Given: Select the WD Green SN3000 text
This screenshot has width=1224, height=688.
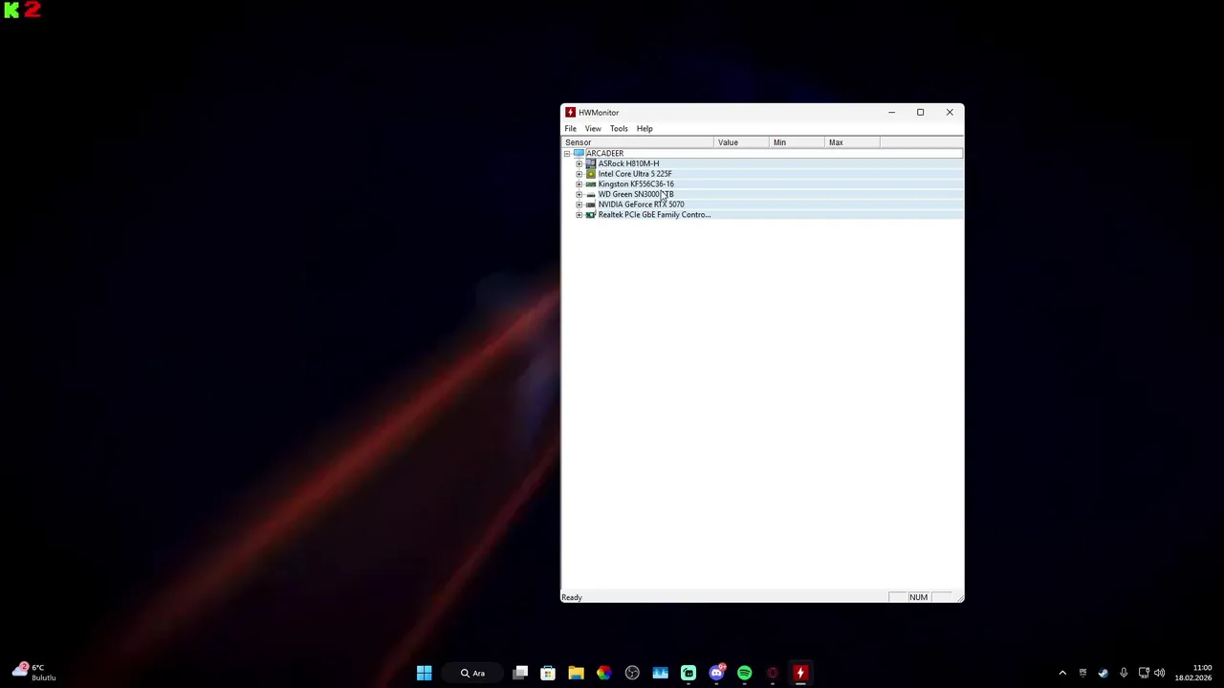Looking at the screenshot, I should pyautogui.click(x=636, y=194).
